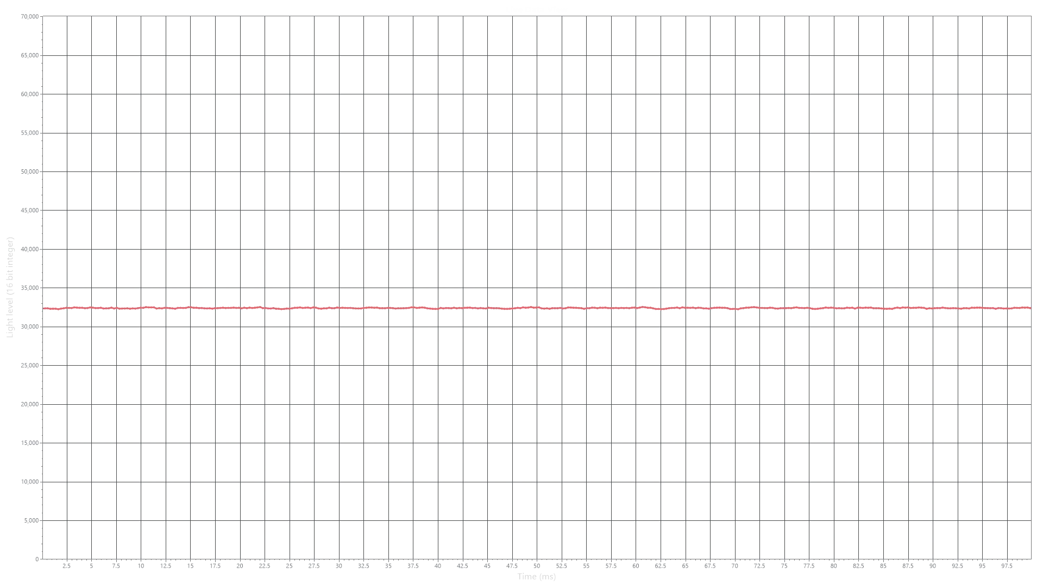This screenshot has width=1043, height=586.
Task: Click the top-right corner of plot frame
Action: point(1032,16)
